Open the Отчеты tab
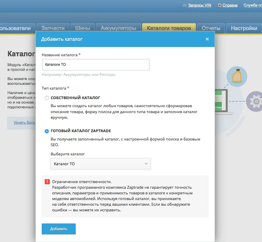Viewport: 262px width, 242px height. click(x=211, y=29)
